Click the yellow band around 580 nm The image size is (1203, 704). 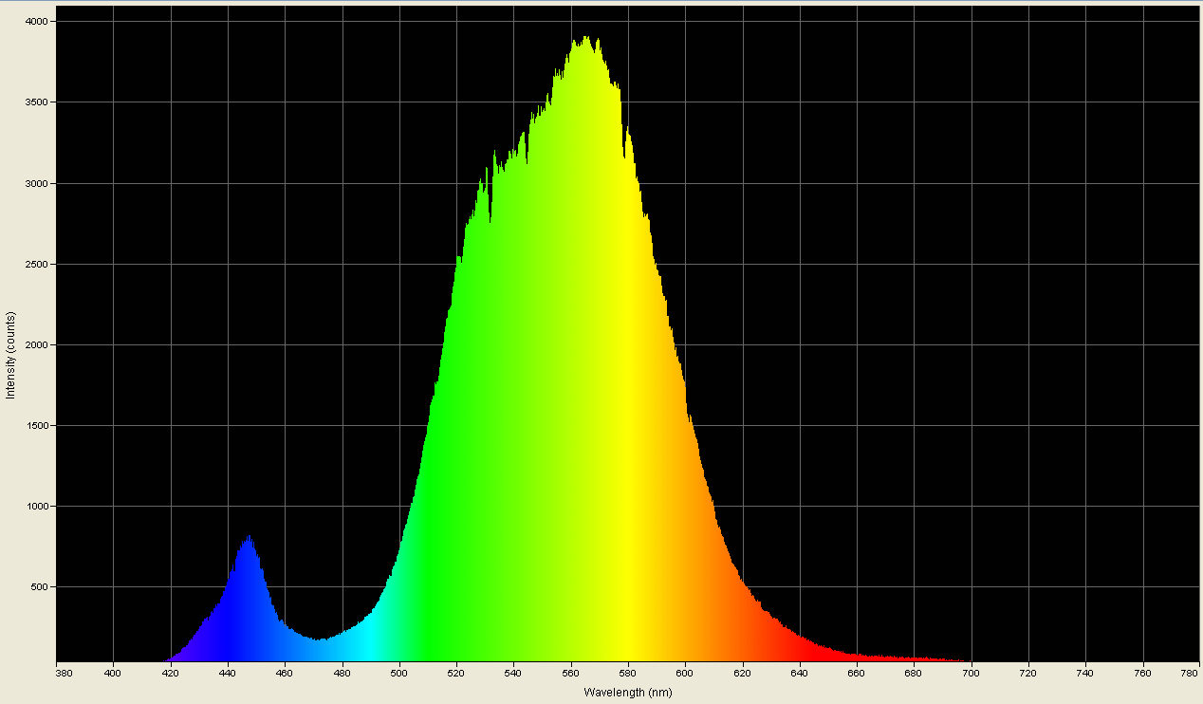(626, 380)
